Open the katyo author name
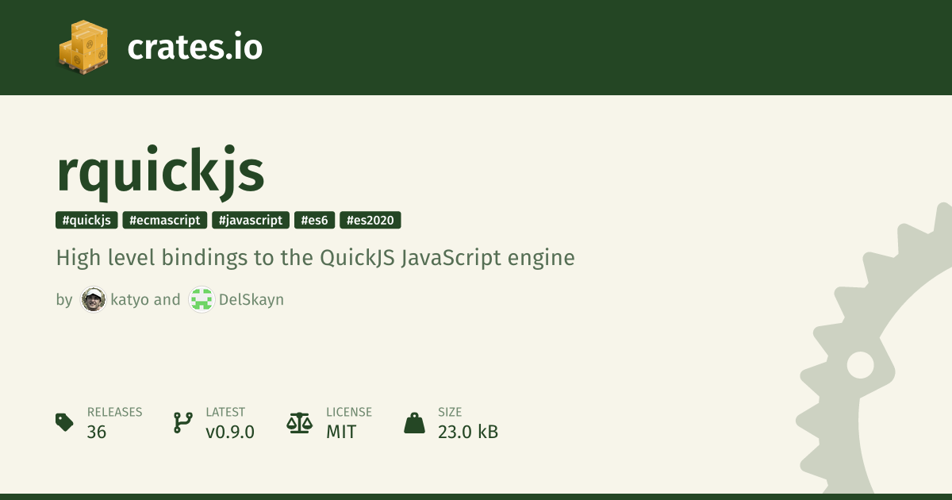The image size is (952, 500). [x=129, y=300]
